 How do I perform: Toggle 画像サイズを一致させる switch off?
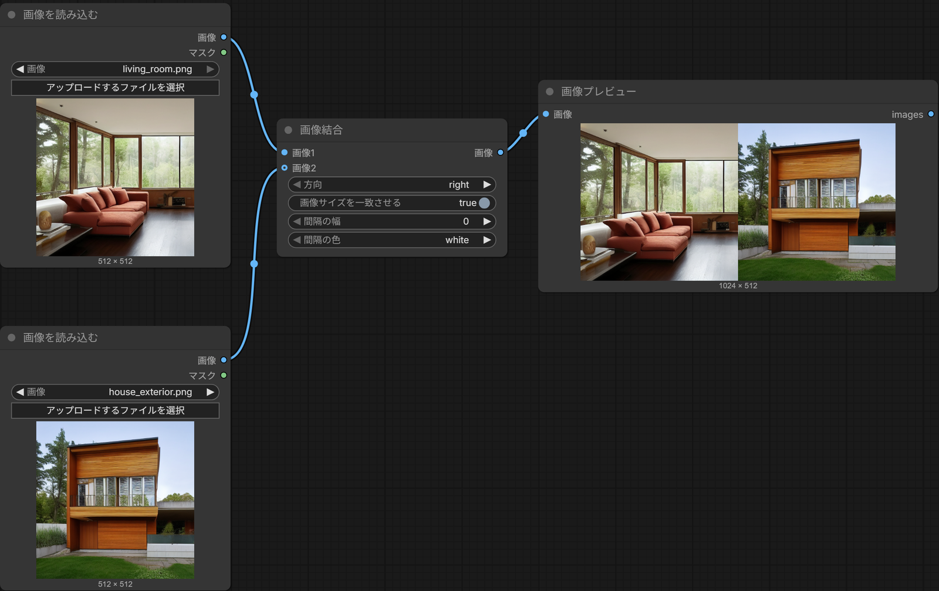(x=484, y=203)
